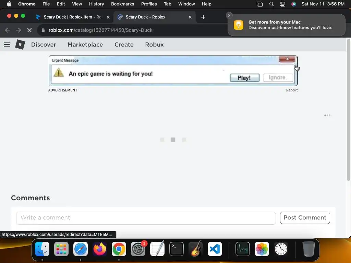The width and height of the screenshot is (351, 263).
Task: Click the Post Comment button
Action: tap(305, 217)
